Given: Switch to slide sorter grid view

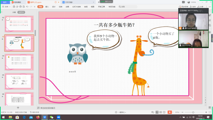Looking at the screenshot, I should tap(161, 112).
